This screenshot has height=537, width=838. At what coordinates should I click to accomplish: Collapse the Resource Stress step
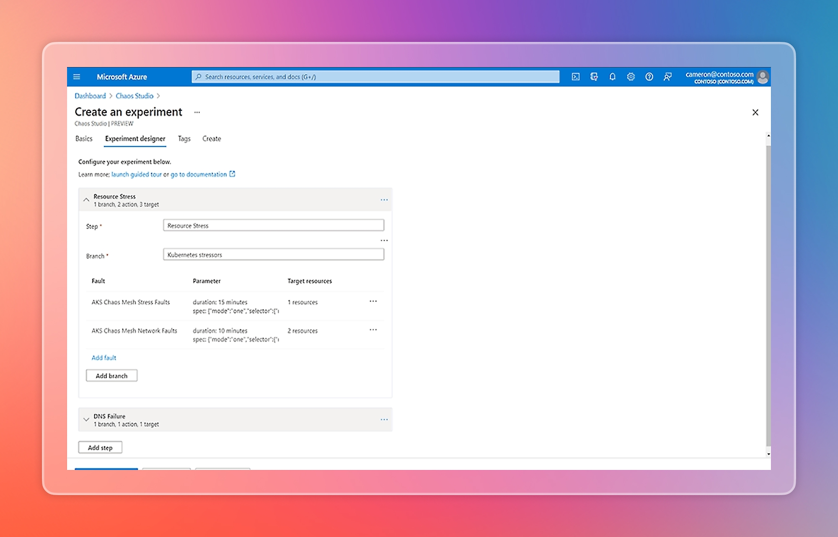(86, 200)
